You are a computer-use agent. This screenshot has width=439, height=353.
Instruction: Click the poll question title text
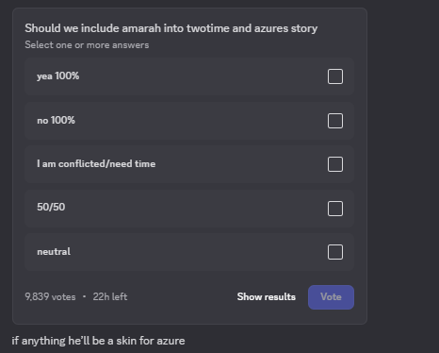click(x=171, y=28)
